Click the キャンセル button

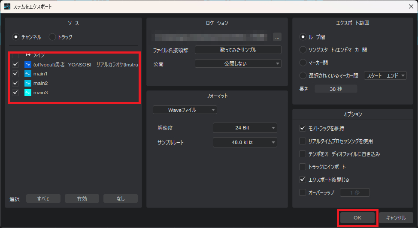396,218
